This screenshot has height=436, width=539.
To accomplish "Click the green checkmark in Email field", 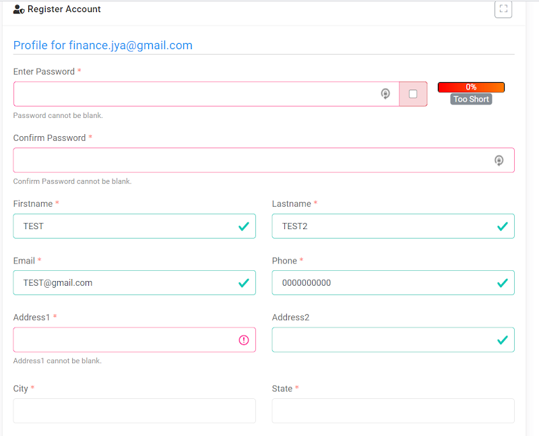I will [x=244, y=283].
